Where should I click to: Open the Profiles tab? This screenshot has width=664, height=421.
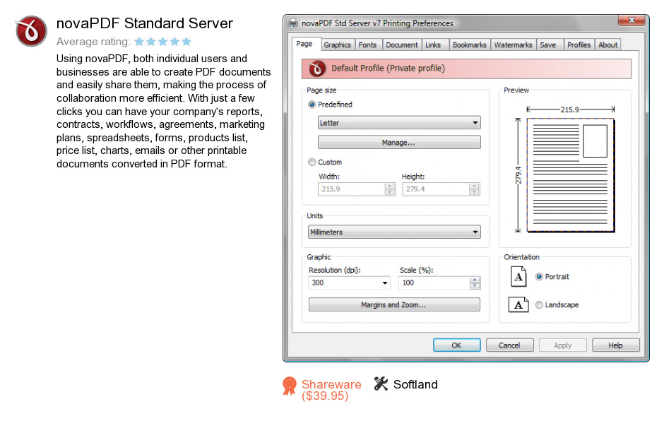point(579,45)
